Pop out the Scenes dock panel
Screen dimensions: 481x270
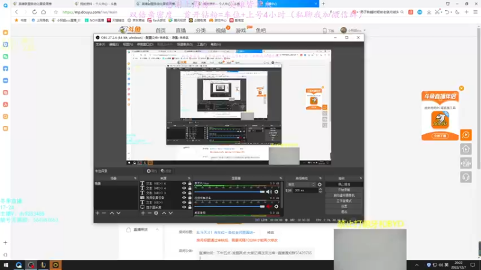(135, 178)
